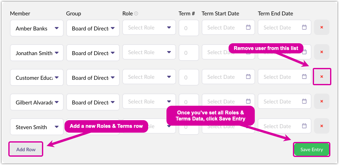Viewport: 339px width, 165px height.
Task: Click Term # field for Amber Banks
Action: point(186,28)
